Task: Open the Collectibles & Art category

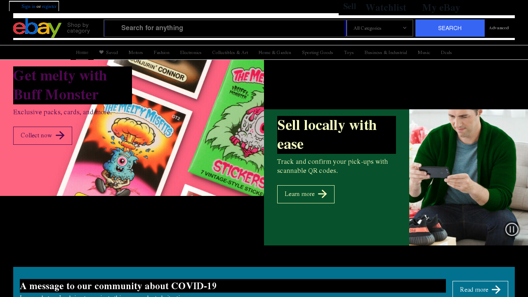Action: coord(230,52)
